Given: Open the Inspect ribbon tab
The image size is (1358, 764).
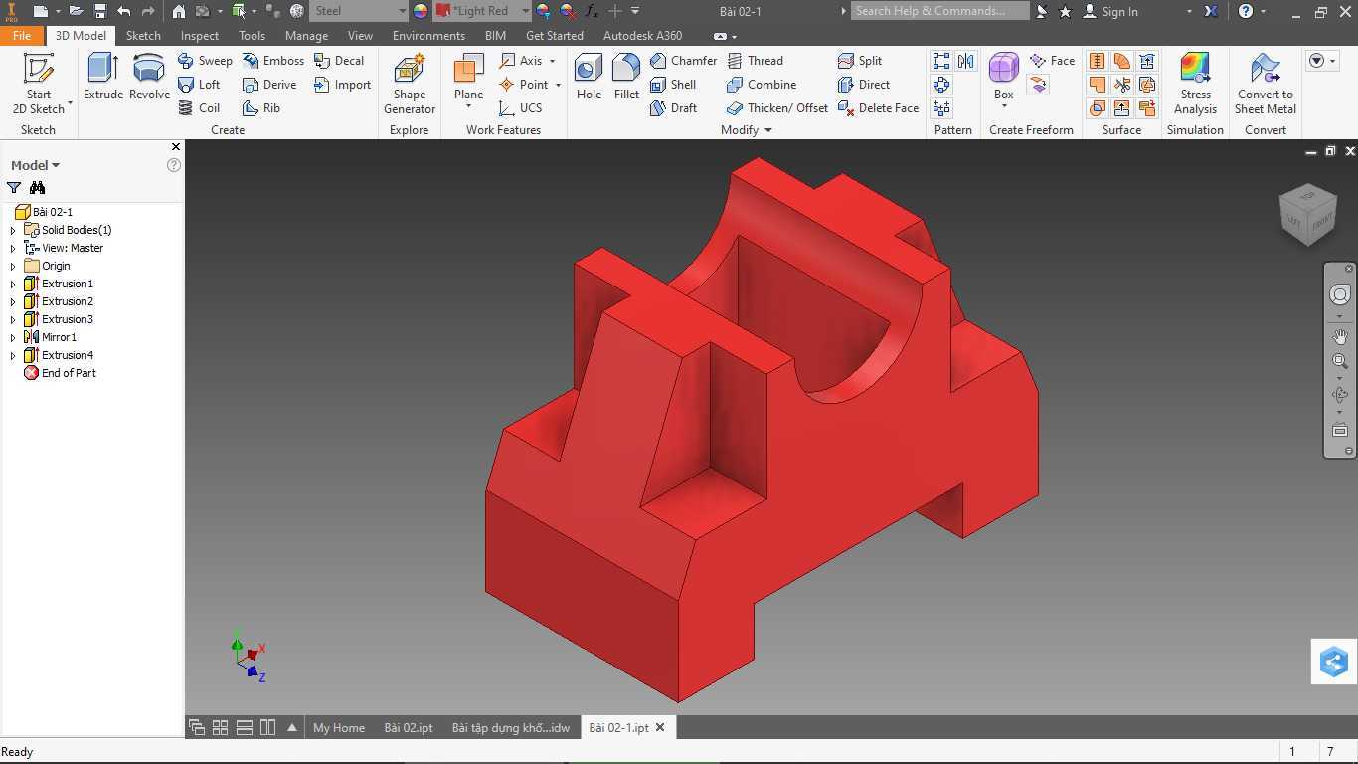Looking at the screenshot, I should point(200,35).
